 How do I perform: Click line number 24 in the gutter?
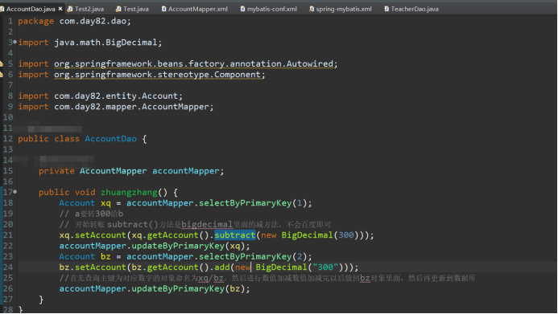(8, 267)
